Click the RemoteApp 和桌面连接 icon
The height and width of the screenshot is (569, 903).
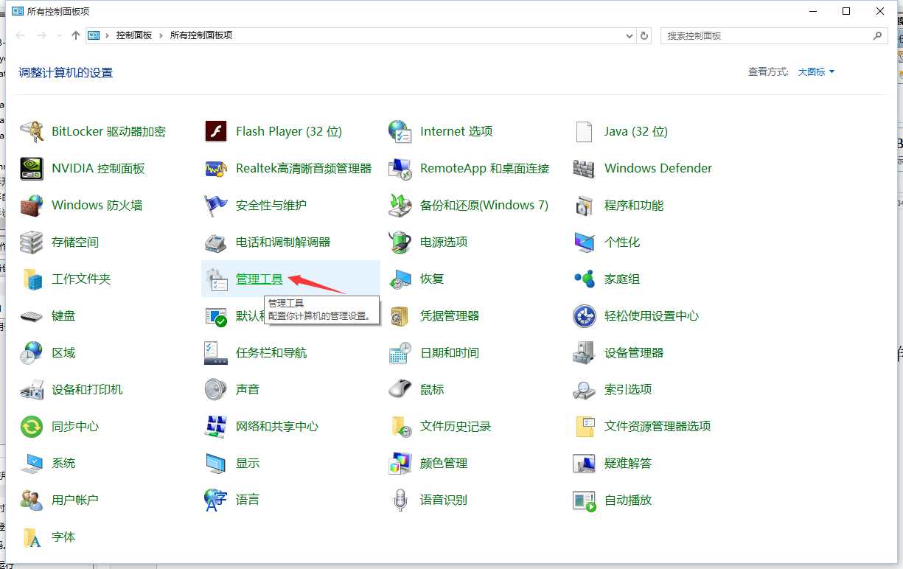point(400,168)
